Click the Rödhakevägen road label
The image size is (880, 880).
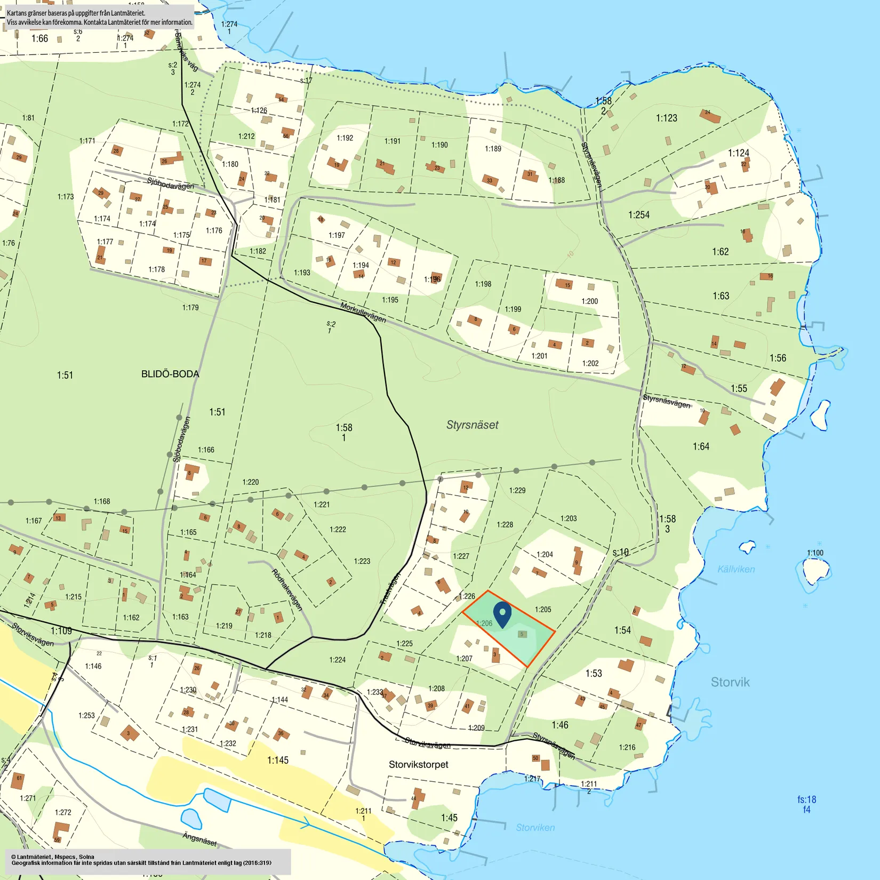(287, 589)
